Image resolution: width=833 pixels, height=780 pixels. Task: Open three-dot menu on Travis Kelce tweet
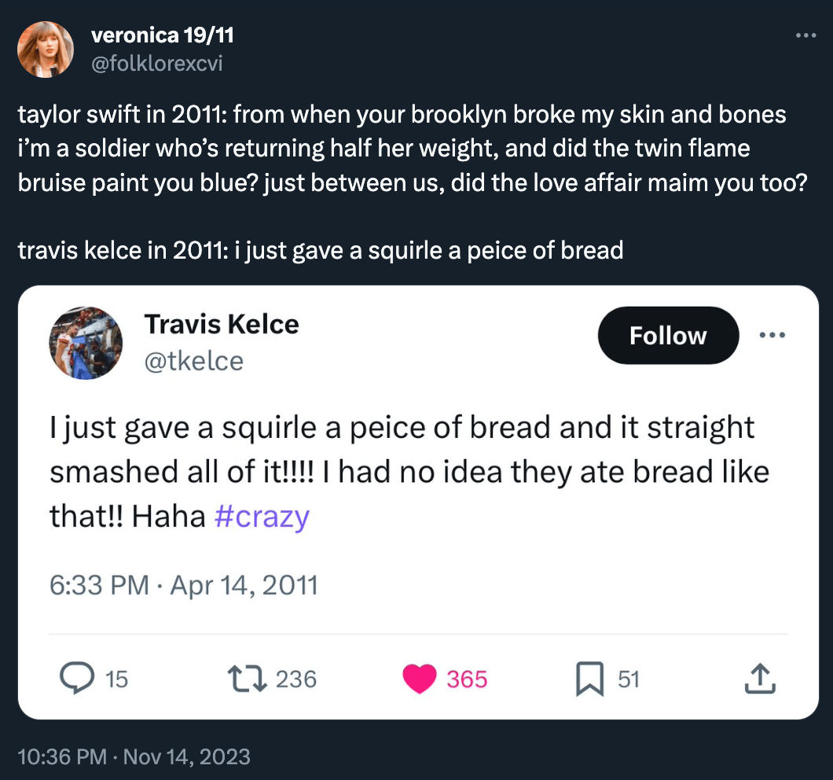tap(772, 335)
